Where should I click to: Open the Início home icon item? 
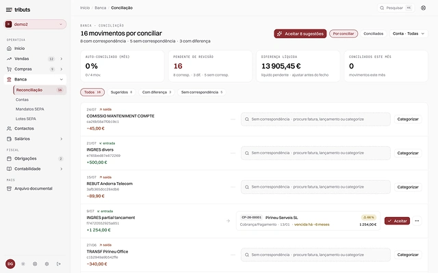[9, 48]
